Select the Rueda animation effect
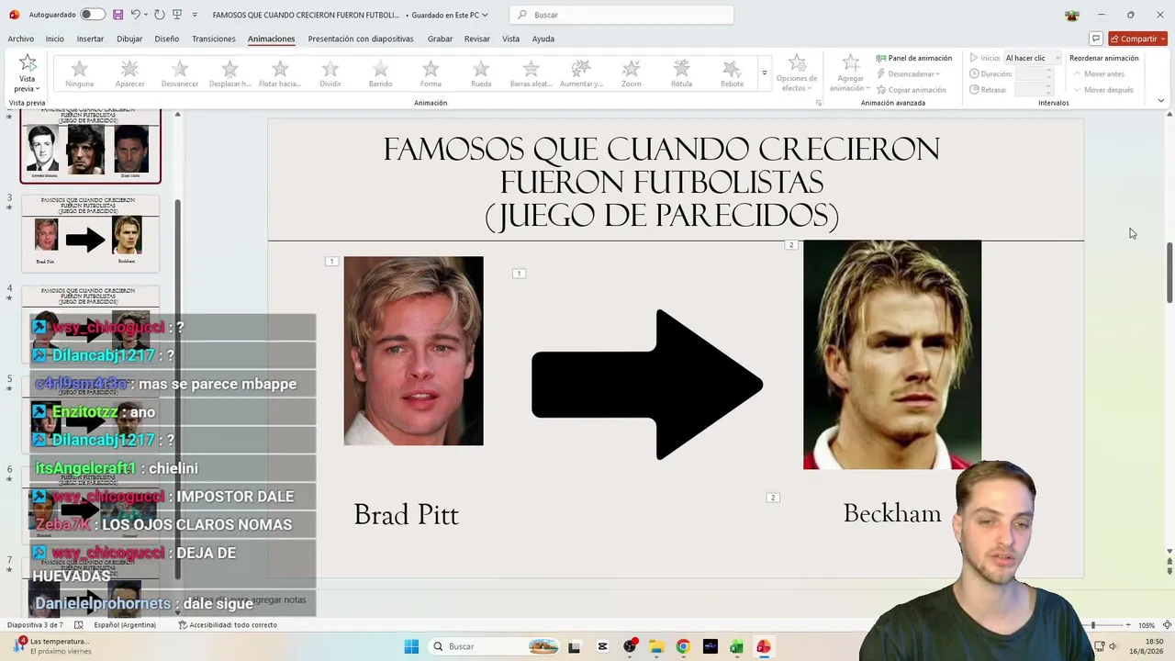This screenshot has width=1175, height=661. coord(481,73)
